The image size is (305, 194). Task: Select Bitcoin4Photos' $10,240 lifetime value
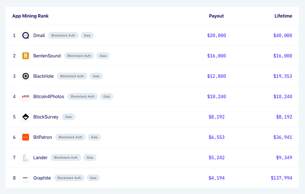(x=283, y=96)
